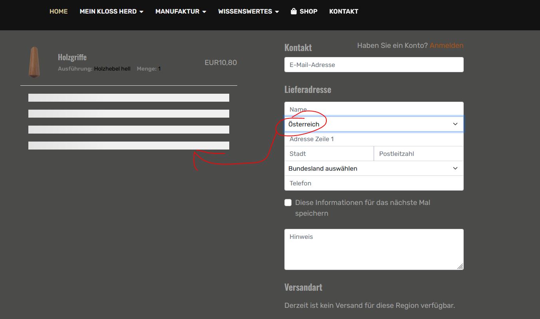
Task: Open the Bundesland auswählen dropdown
Action: (x=373, y=168)
